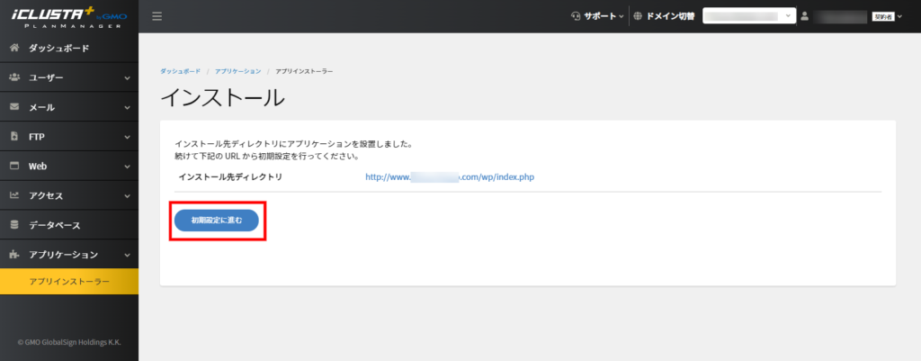921x361 pixels.
Task: Go to アプリケーション breadcrumb link
Action: click(237, 71)
